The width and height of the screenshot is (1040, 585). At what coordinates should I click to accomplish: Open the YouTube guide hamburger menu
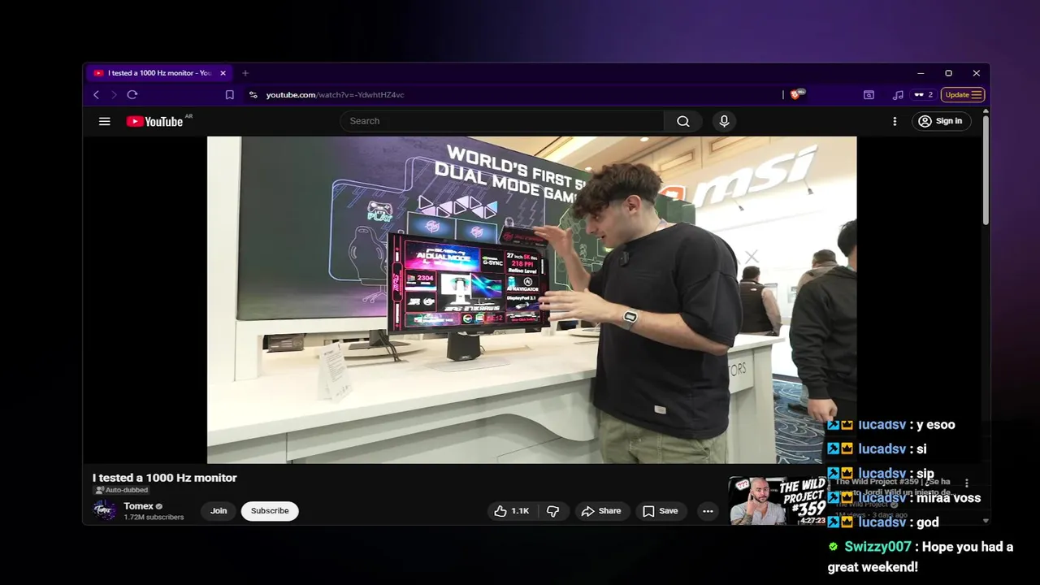coord(104,121)
